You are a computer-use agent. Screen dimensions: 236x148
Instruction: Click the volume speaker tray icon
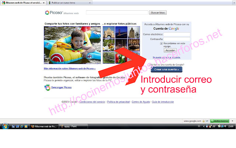click(225, 126)
